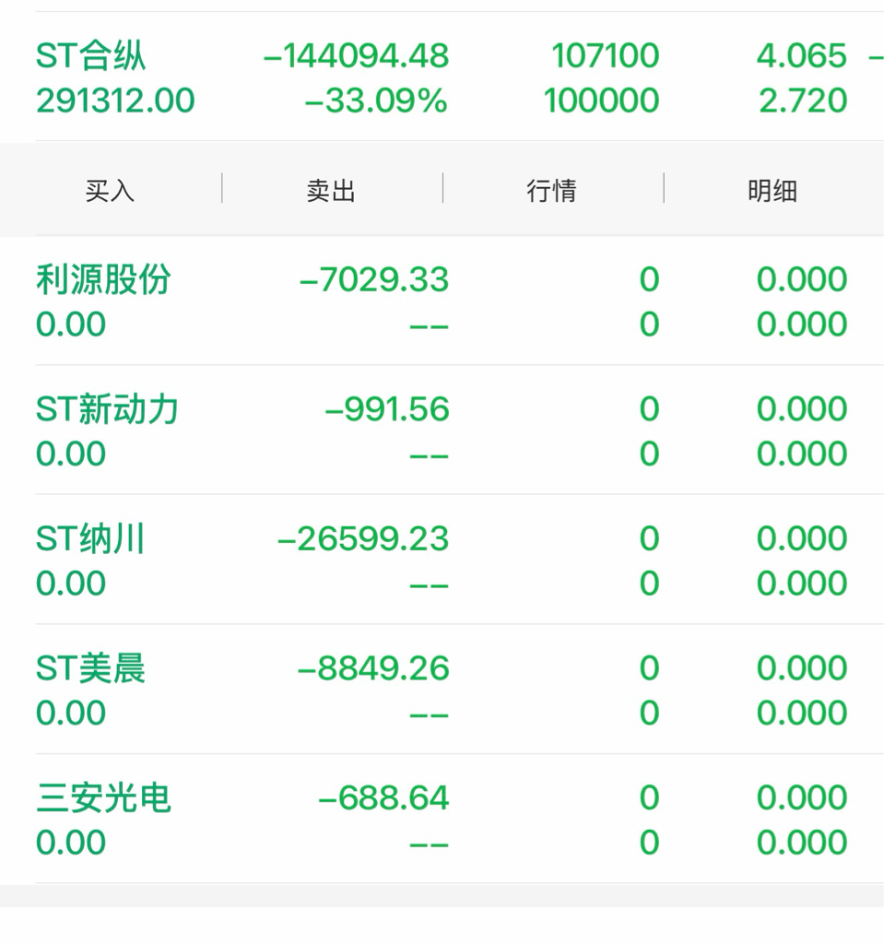This screenshot has height=944, width=884.
Task: Tap ST合纵 loss value -144094.48
Action: 356,56
